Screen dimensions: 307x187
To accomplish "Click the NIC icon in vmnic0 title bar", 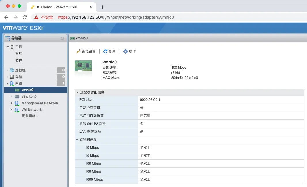I will (x=72, y=38).
